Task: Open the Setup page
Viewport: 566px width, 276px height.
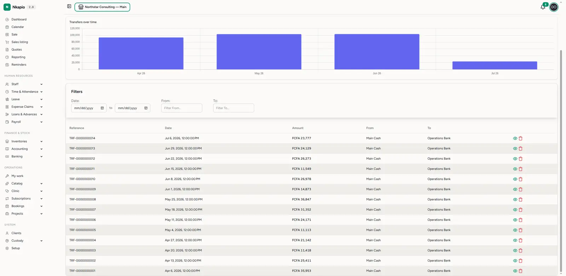Action: (16, 248)
